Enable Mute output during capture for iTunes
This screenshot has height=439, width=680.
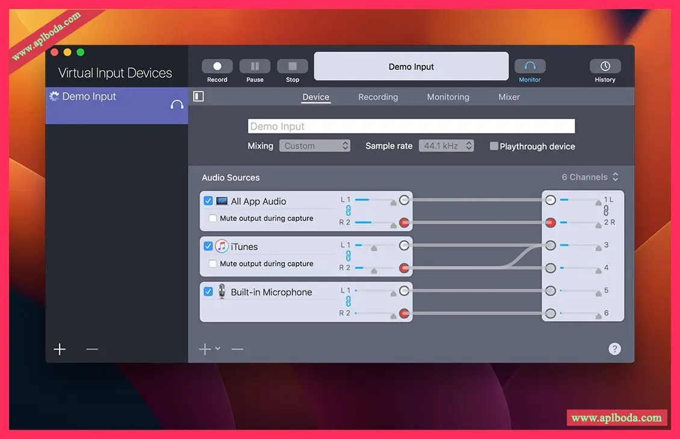click(212, 263)
